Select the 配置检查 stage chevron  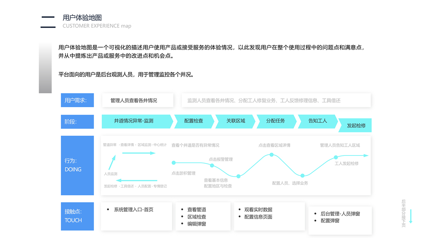coord(194,121)
